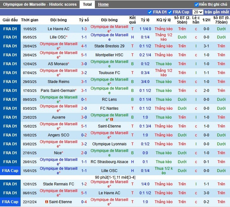This screenshot has width=230, height=207.
Task: Open Nice team link
Action: [x=58, y=153]
